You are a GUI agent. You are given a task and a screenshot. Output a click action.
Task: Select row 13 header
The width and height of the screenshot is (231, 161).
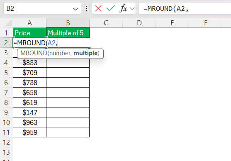(6, 152)
